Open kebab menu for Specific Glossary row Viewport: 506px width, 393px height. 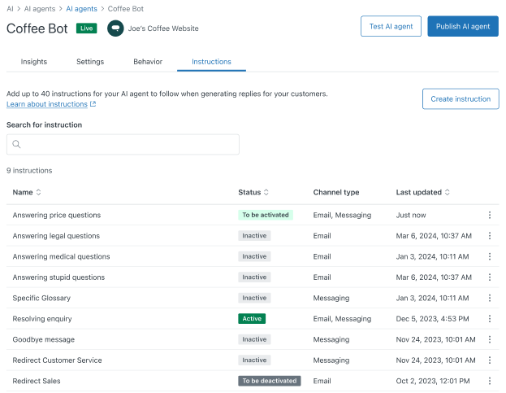coord(490,298)
